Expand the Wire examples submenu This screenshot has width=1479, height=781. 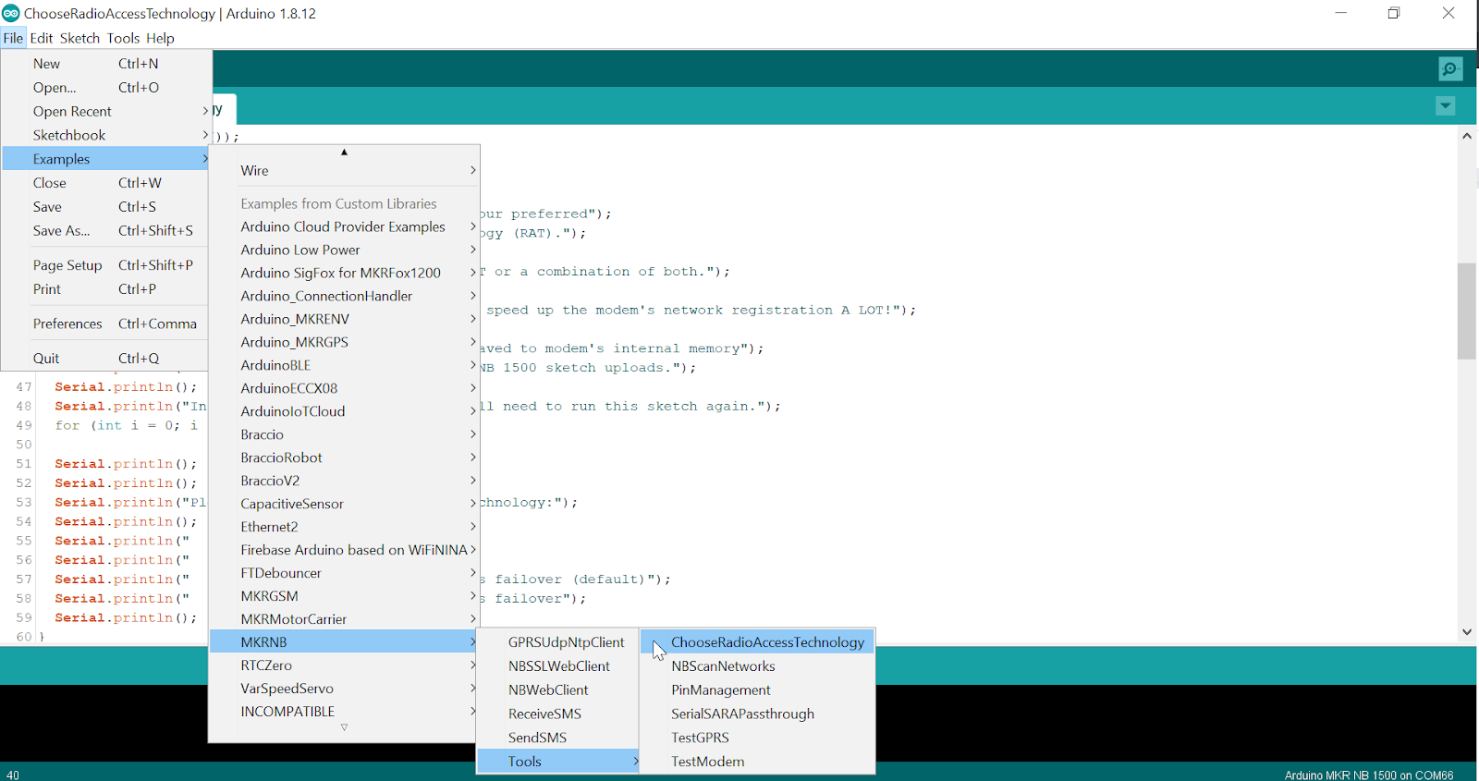pyautogui.click(x=344, y=171)
